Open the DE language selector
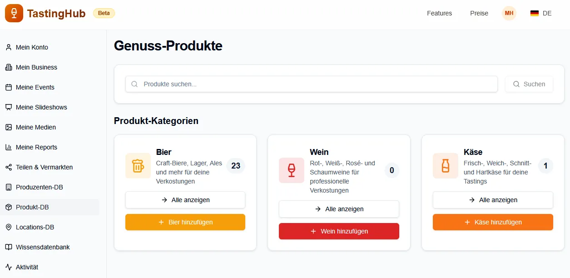Screen dimensions: 570x278 pyautogui.click(x=541, y=14)
